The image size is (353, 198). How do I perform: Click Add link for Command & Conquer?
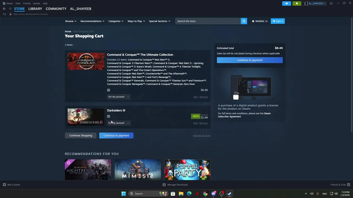195,97
